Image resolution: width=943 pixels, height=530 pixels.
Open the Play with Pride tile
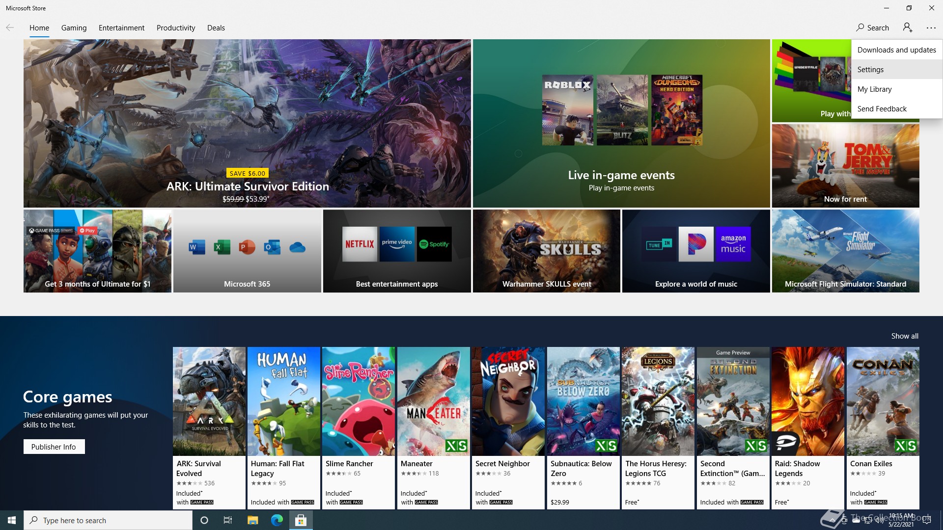(811, 81)
